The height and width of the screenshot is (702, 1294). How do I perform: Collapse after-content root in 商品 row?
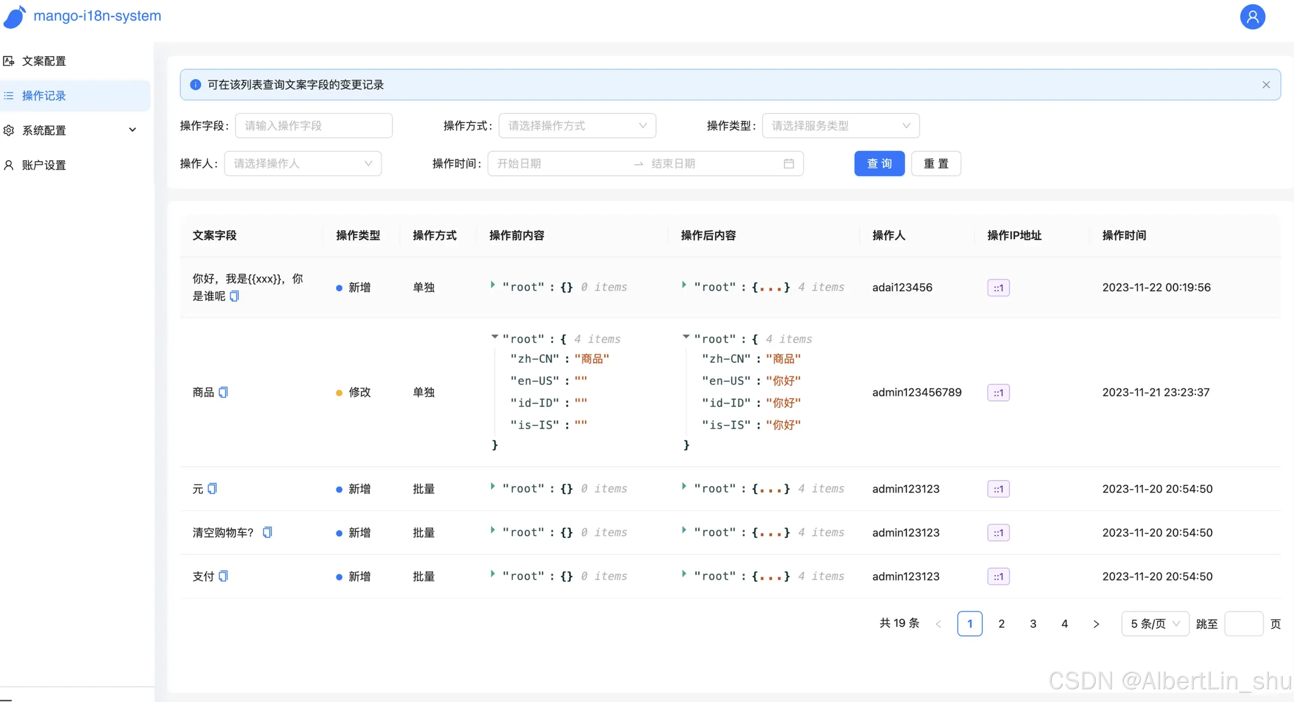[x=686, y=336]
